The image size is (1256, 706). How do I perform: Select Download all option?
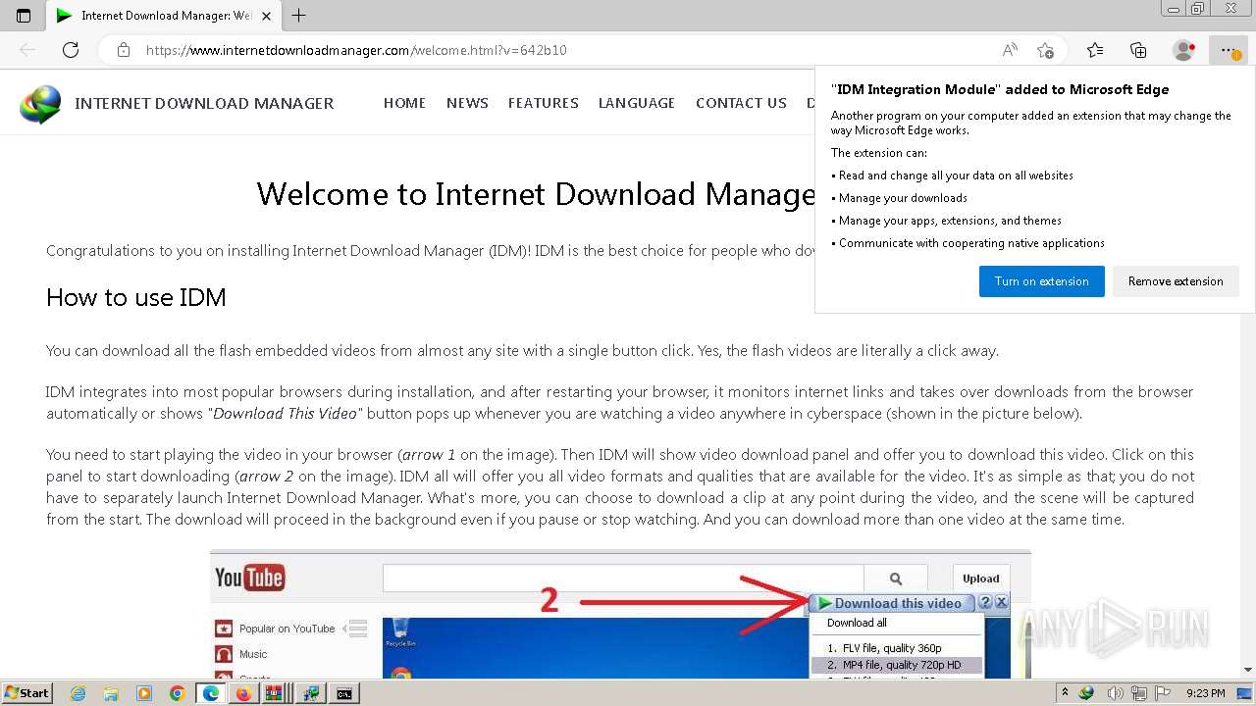click(857, 623)
